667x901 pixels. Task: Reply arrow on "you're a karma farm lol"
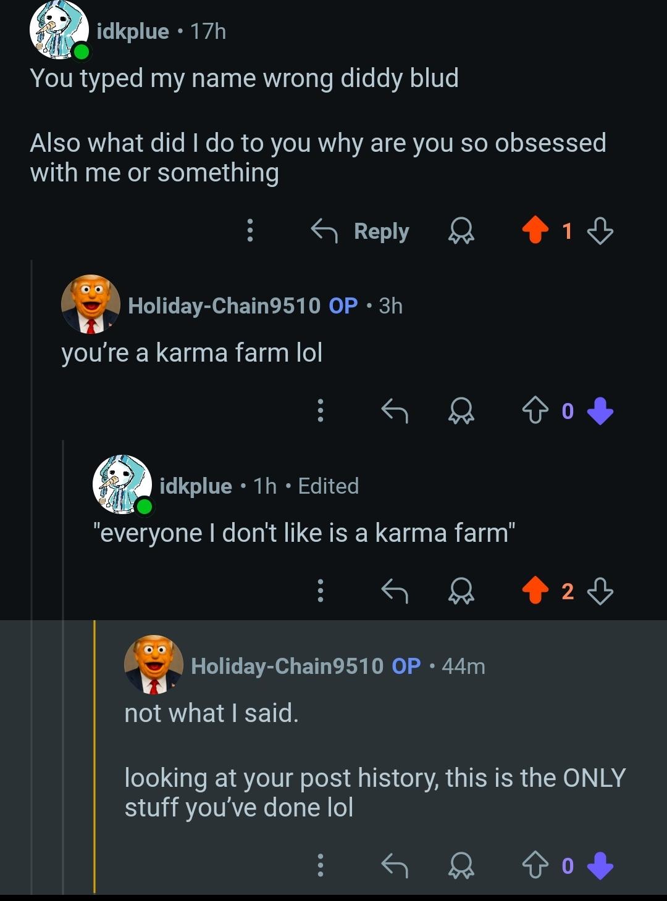tap(395, 410)
